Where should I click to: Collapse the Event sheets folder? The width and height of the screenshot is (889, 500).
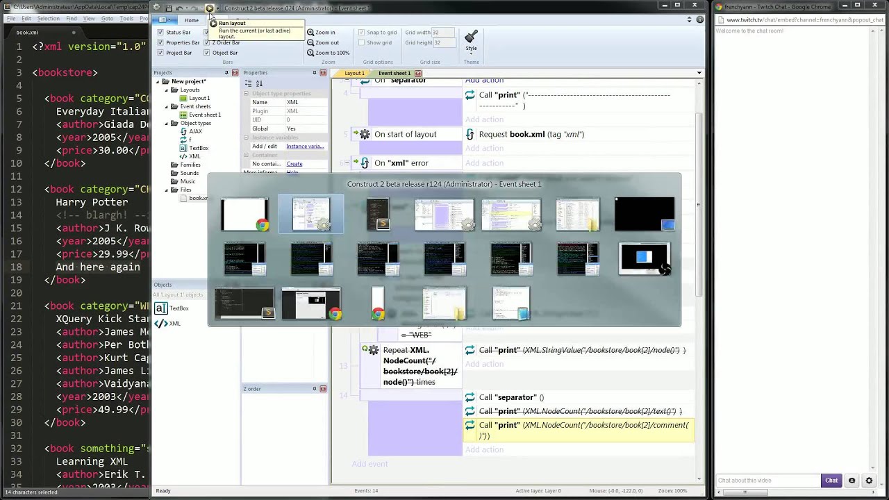coord(167,106)
